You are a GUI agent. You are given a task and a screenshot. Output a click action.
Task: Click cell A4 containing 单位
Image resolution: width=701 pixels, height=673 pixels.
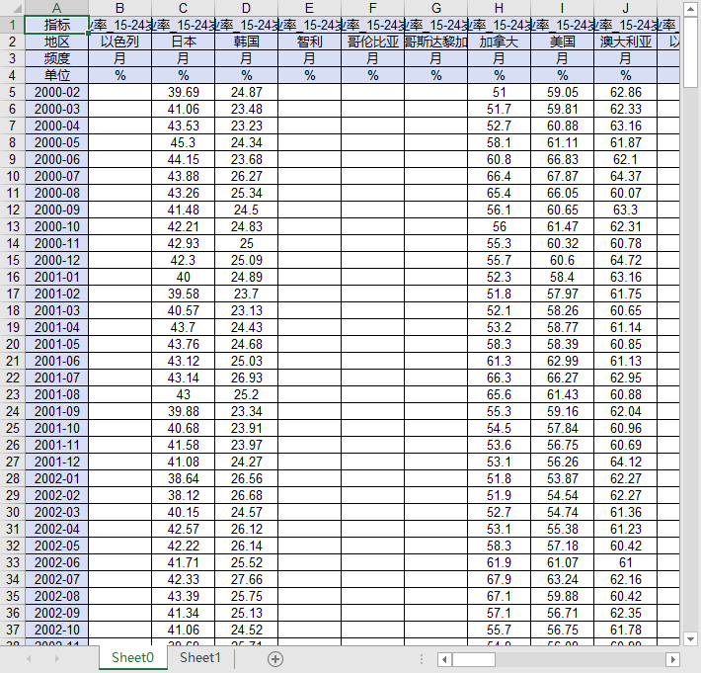[57, 75]
